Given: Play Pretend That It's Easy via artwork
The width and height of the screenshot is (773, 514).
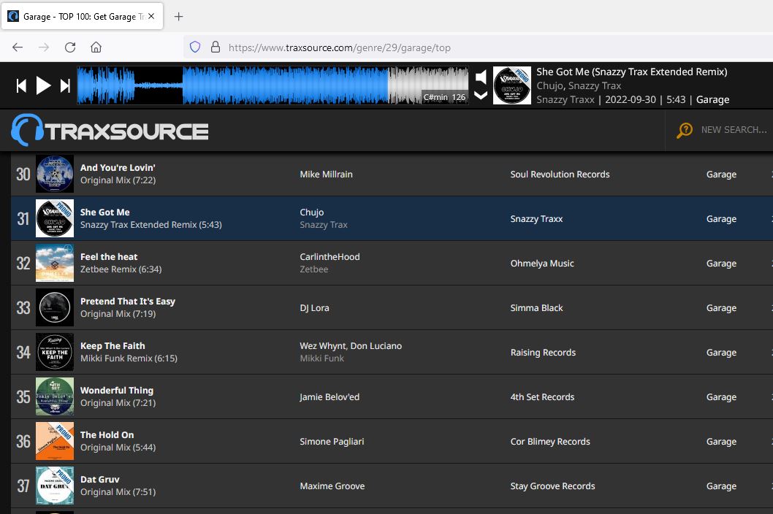Looking at the screenshot, I should click(x=55, y=307).
